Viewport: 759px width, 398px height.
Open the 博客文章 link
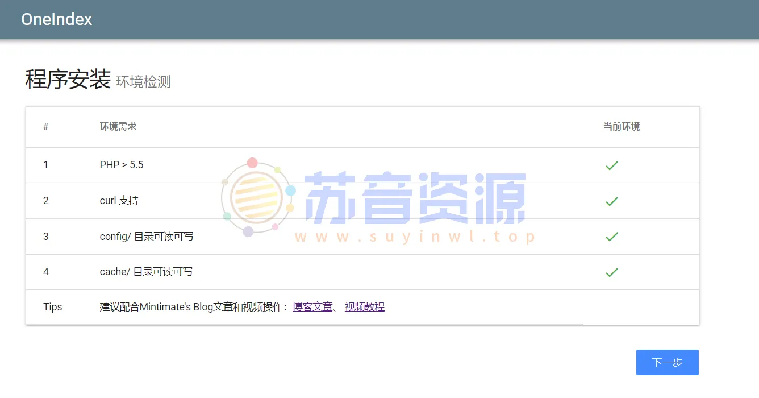[313, 306]
